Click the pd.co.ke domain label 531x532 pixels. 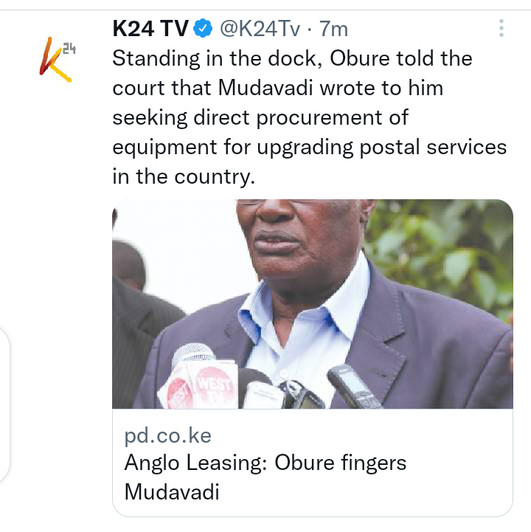[168, 435]
